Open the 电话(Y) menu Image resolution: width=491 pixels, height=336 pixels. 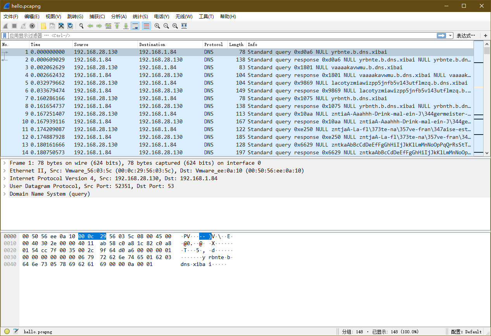pos(162,17)
